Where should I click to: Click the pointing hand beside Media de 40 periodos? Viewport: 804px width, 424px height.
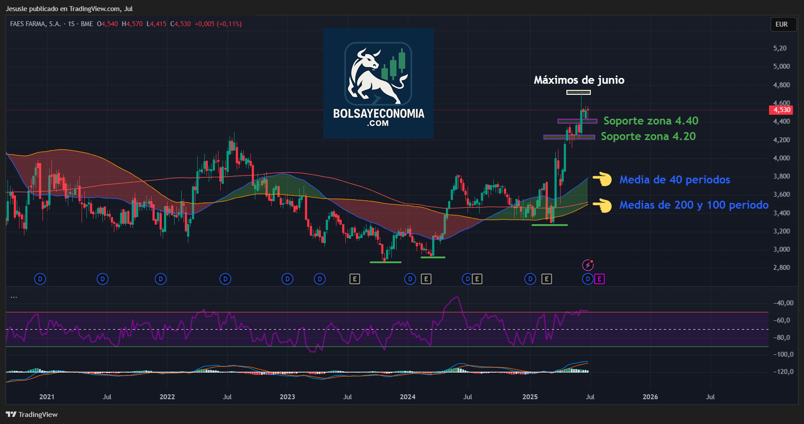click(602, 179)
